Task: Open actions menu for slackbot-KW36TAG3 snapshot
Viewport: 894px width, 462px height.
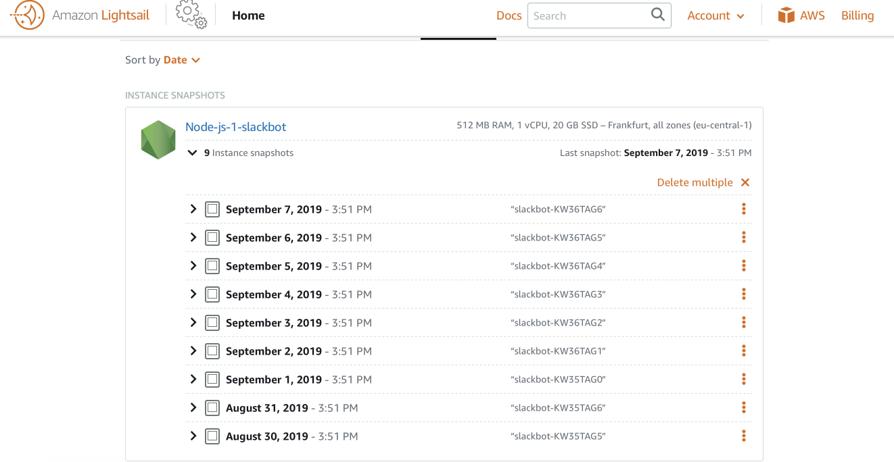Action: click(744, 294)
